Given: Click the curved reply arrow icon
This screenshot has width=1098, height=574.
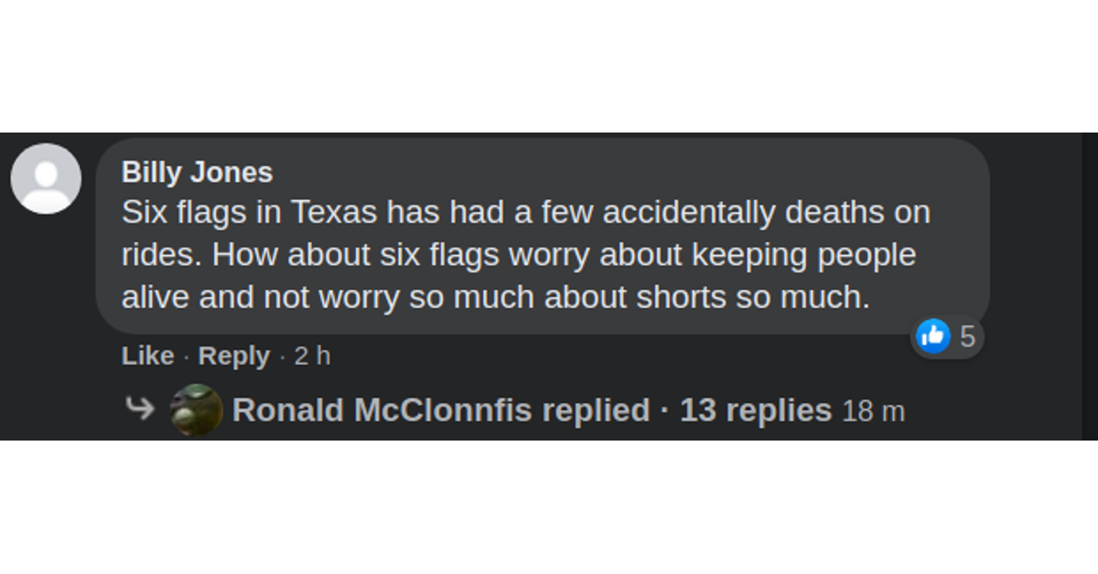Looking at the screenshot, I should click(140, 409).
